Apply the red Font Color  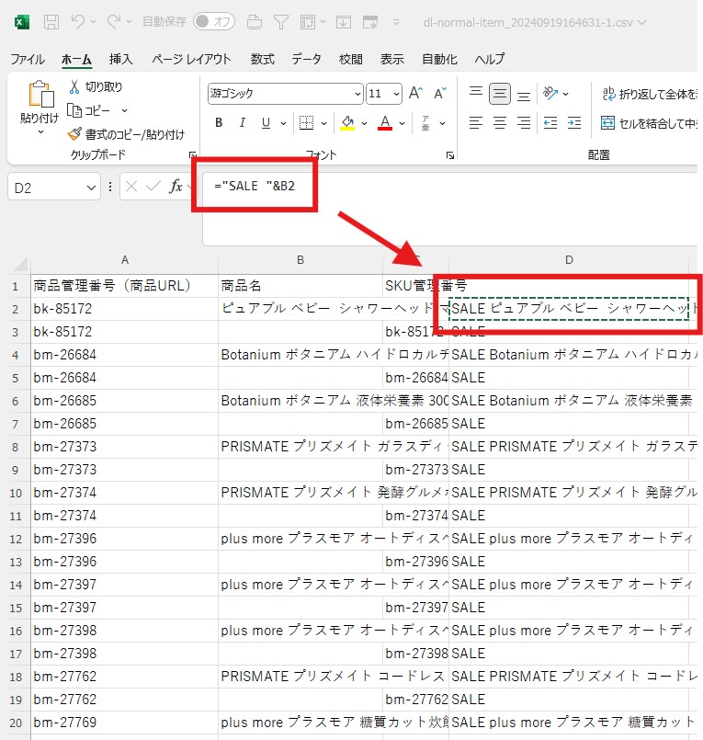(385, 122)
